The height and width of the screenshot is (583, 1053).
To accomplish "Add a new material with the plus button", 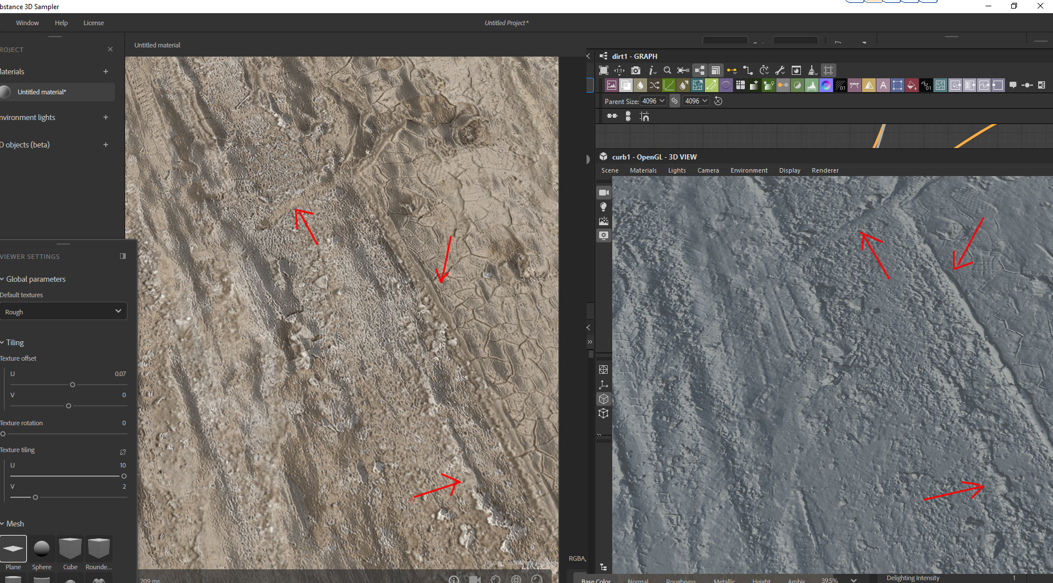I will click(106, 71).
